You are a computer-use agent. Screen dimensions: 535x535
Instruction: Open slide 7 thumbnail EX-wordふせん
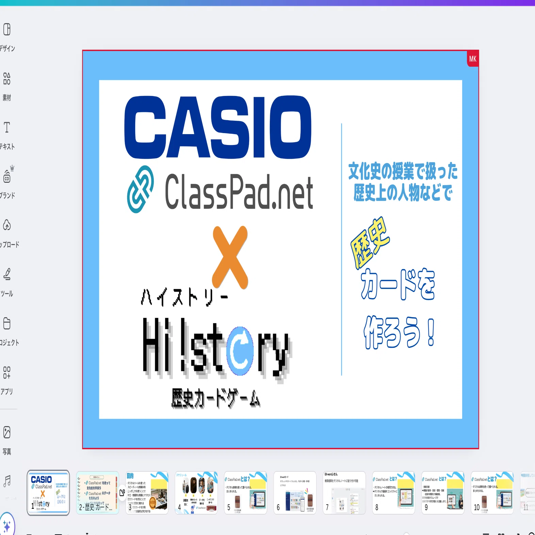[x=344, y=492]
